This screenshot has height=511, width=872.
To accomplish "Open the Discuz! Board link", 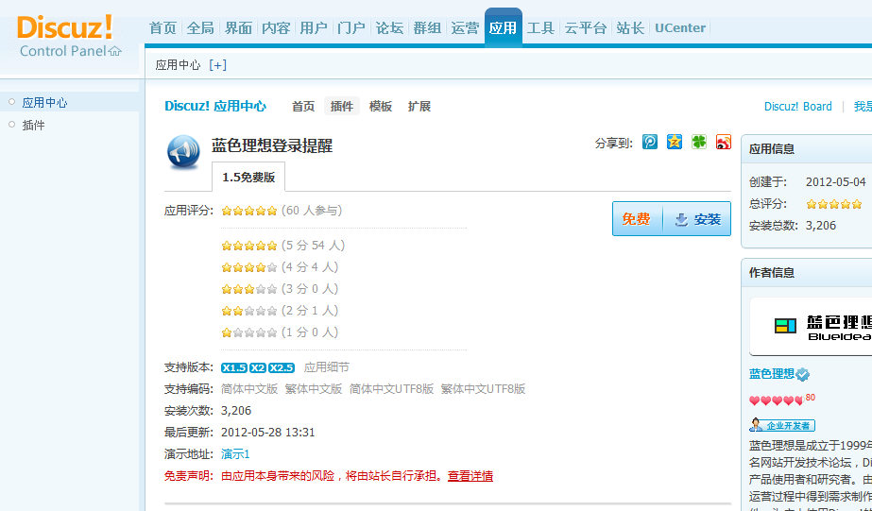I will click(x=798, y=106).
